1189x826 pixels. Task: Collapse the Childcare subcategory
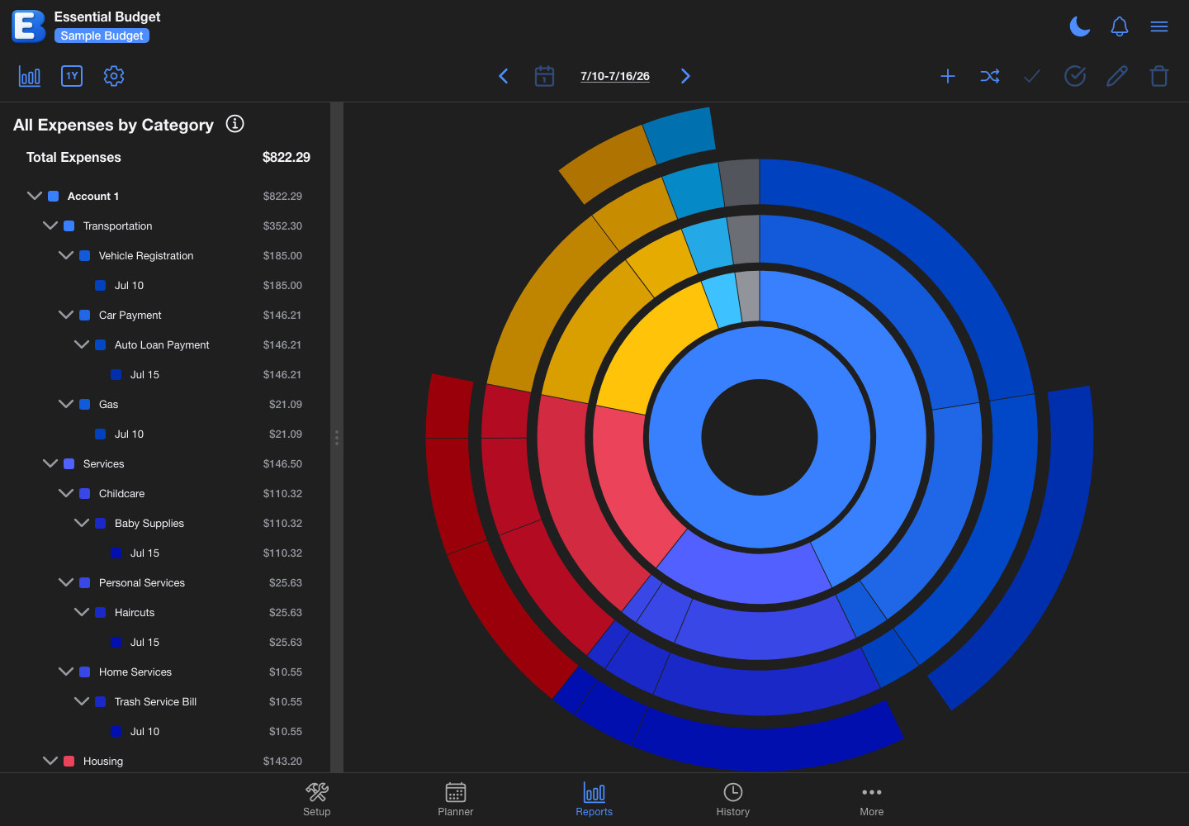(66, 493)
